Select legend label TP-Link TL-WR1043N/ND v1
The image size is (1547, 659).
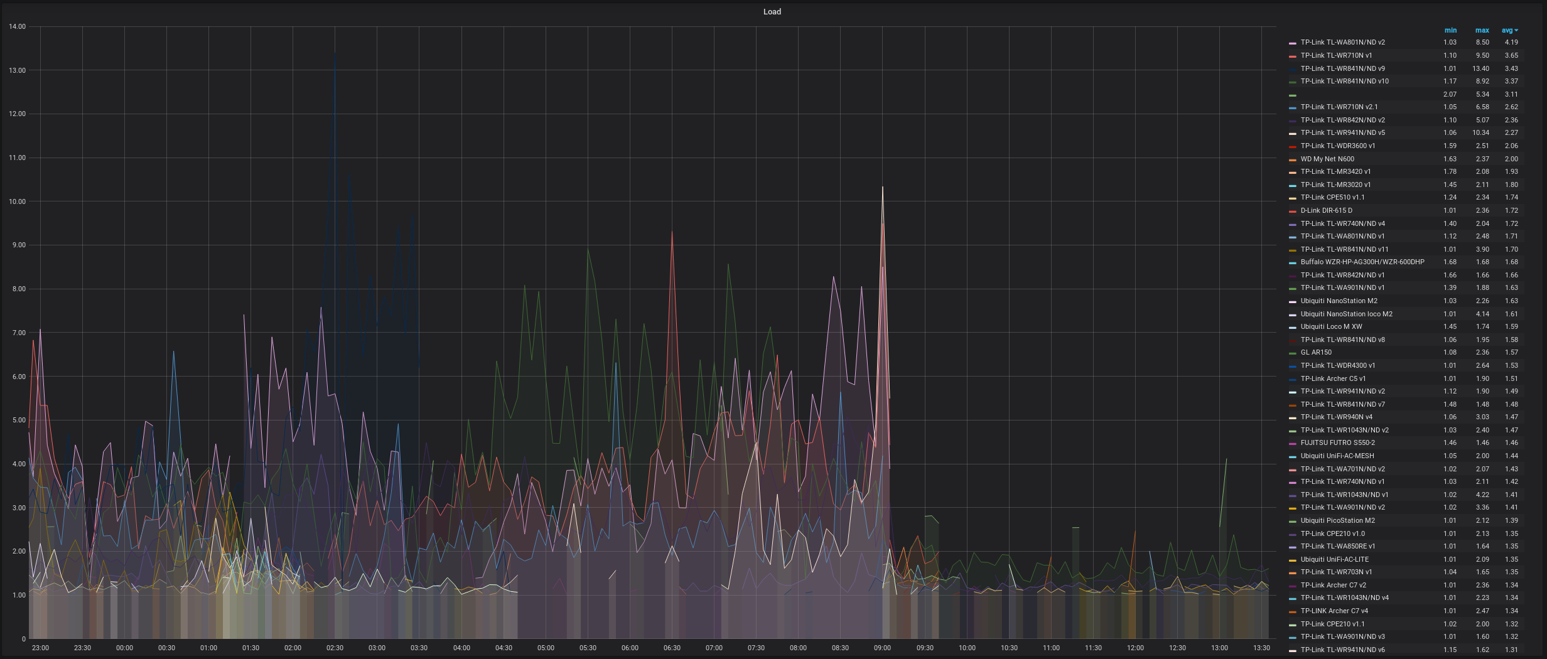pyautogui.click(x=1344, y=495)
